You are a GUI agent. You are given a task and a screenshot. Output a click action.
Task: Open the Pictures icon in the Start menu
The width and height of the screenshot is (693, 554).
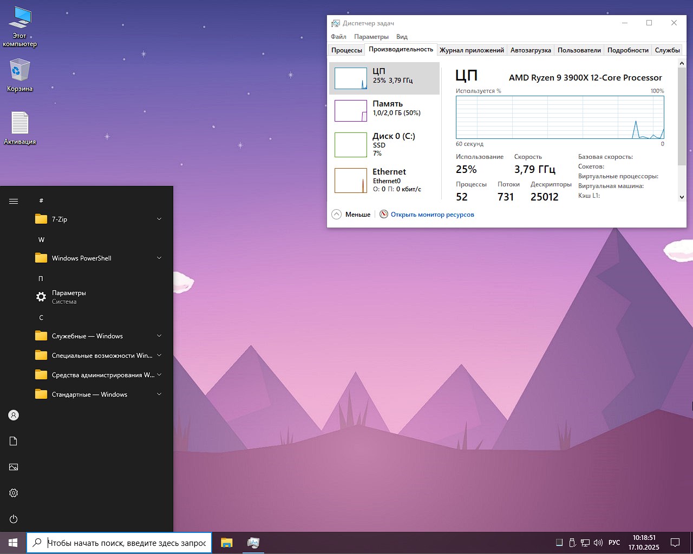point(13,467)
